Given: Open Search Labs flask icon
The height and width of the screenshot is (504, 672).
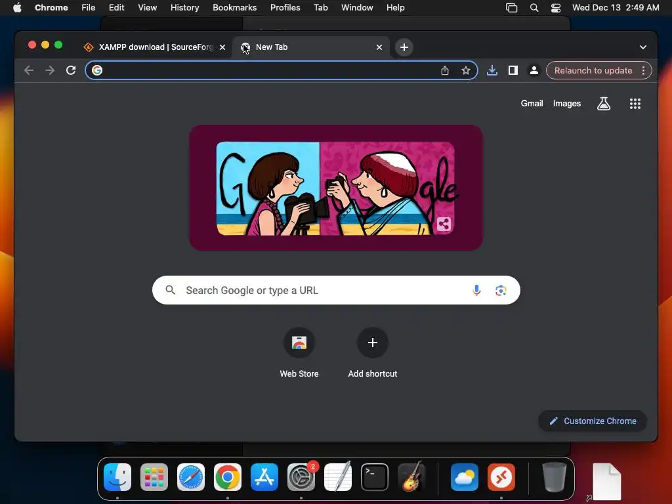Looking at the screenshot, I should (x=604, y=103).
